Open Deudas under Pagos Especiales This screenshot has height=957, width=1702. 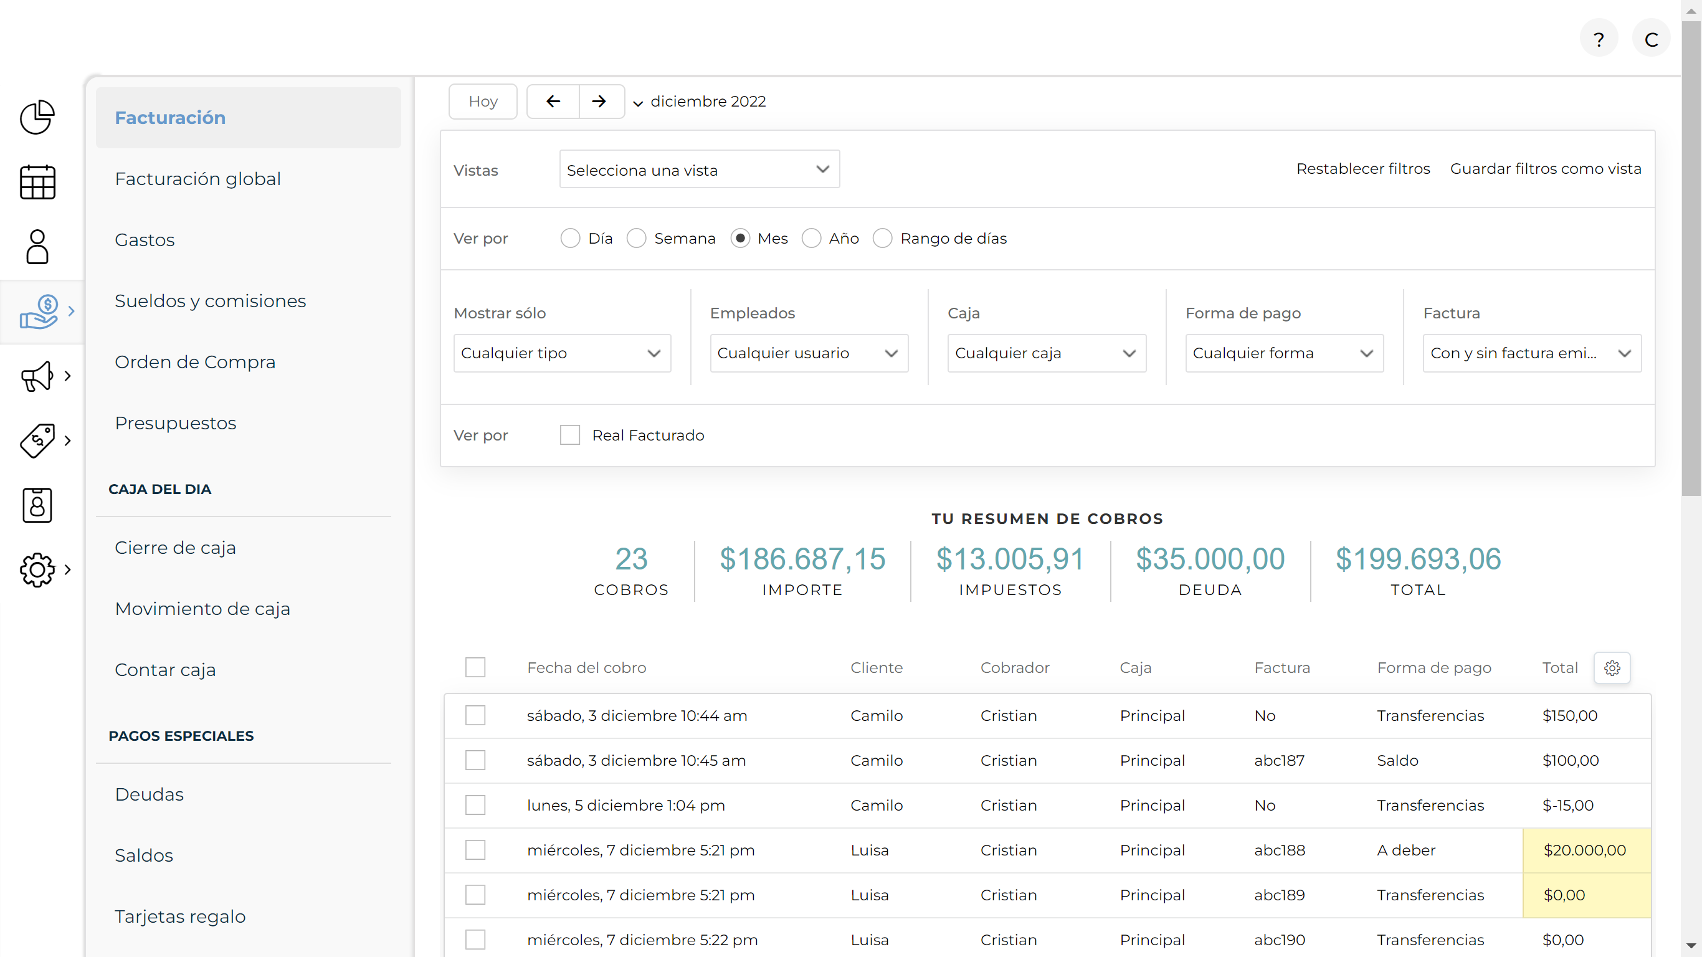point(150,794)
